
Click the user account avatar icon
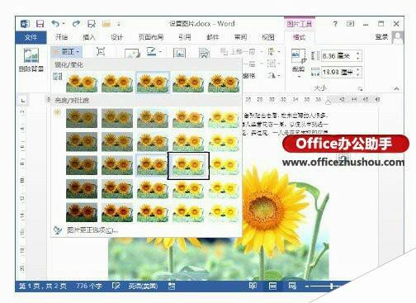pos(398,37)
